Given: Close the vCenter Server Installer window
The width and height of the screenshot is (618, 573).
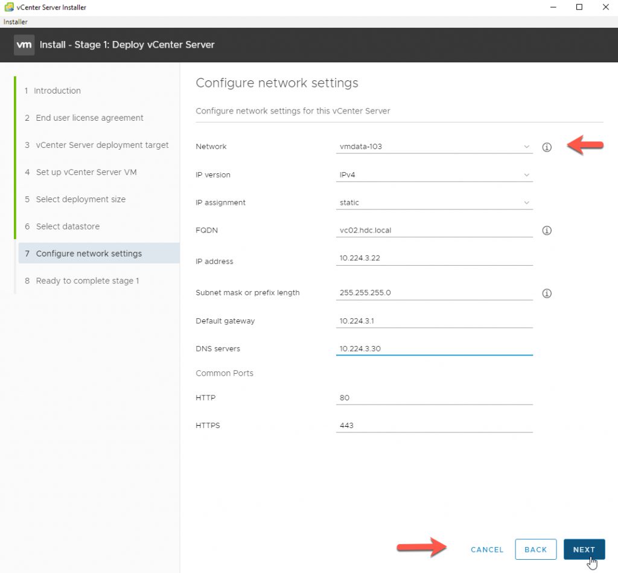Looking at the screenshot, I should (x=605, y=7).
